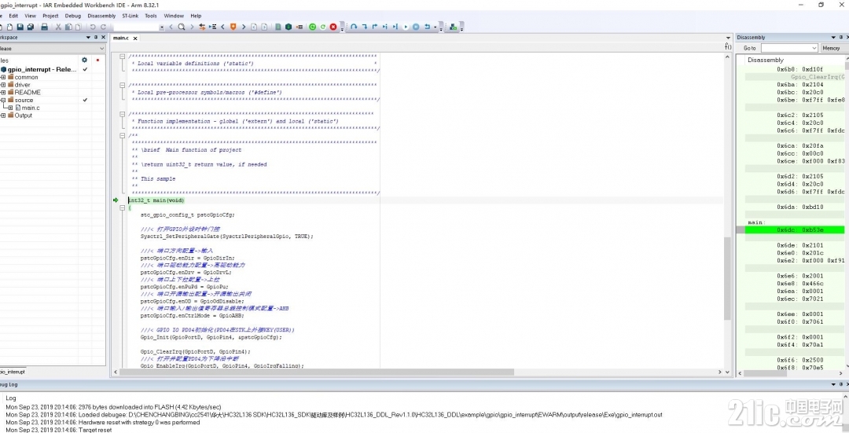Screen dimensions: 849x433
Task: Expand the README folder
Action: click(2, 93)
